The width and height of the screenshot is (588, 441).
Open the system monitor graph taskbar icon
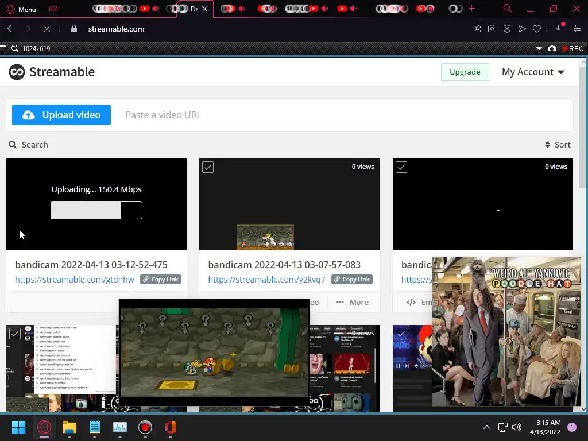coord(120,427)
